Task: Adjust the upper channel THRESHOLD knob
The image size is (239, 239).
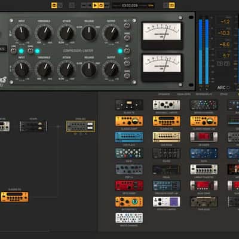Action: click(44, 33)
